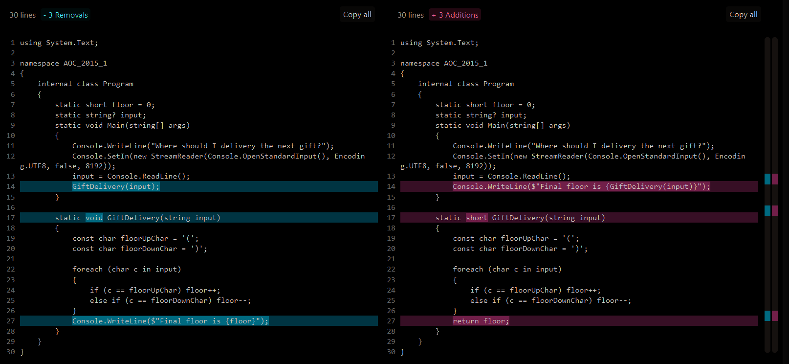
Task: Click Copy all in the Removals pane
Action: point(357,15)
